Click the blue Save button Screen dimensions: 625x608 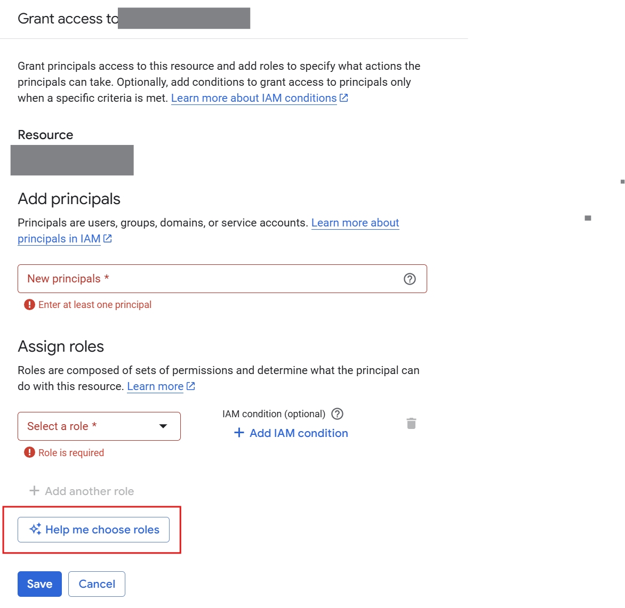pos(39,584)
